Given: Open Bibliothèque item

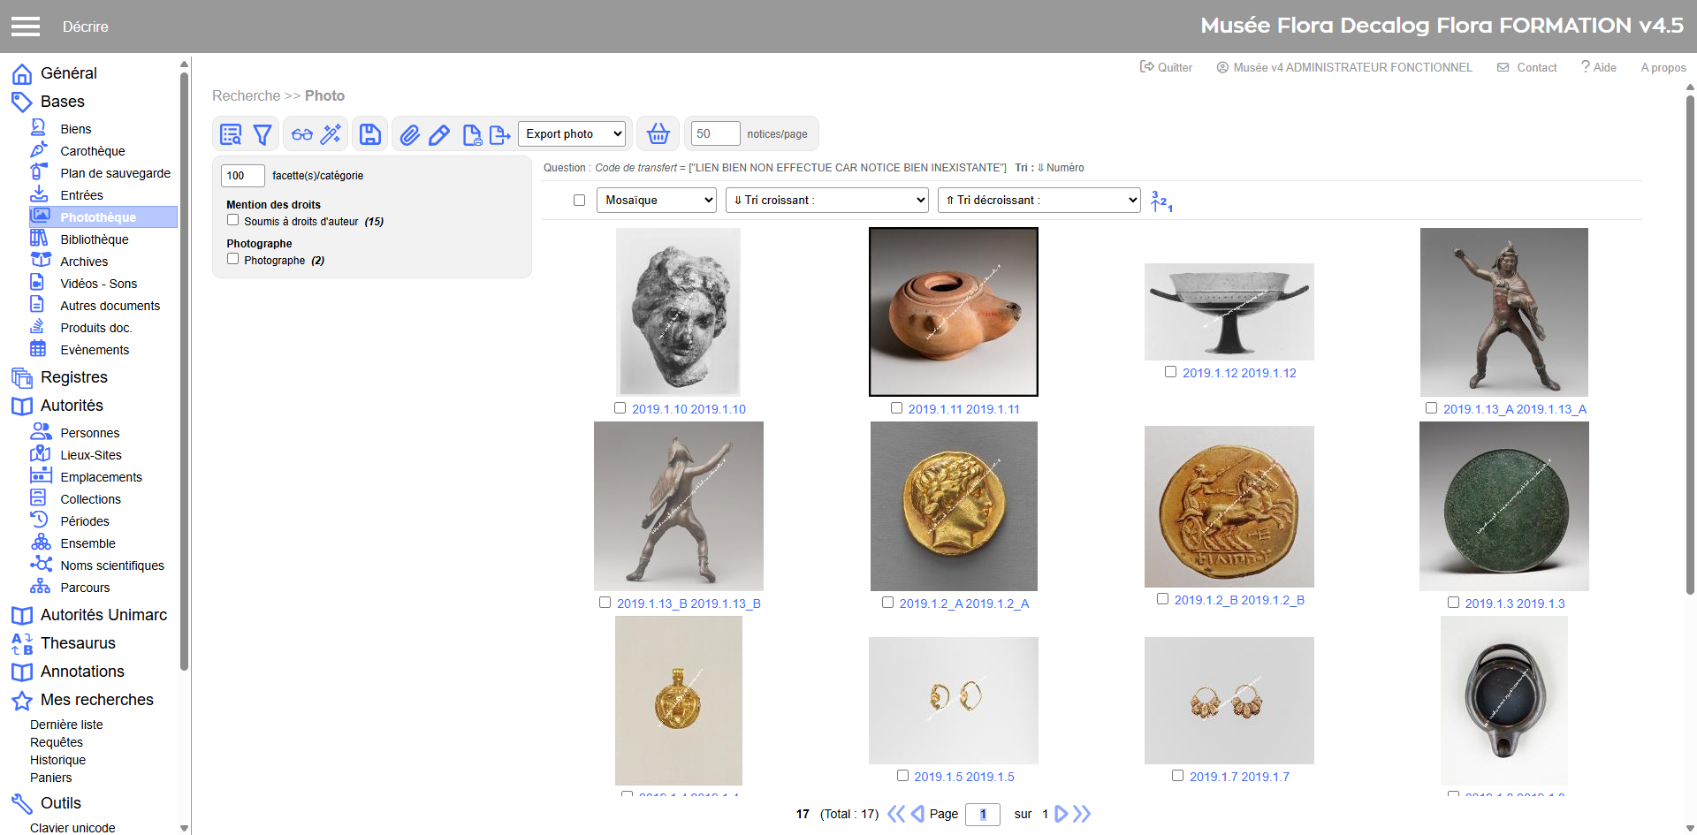Looking at the screenshot, I should tap(95, 239).
